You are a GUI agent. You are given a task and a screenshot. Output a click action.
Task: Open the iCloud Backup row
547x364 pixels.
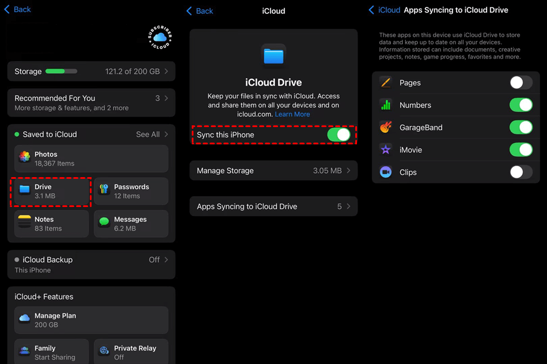[x=92, y=265]
